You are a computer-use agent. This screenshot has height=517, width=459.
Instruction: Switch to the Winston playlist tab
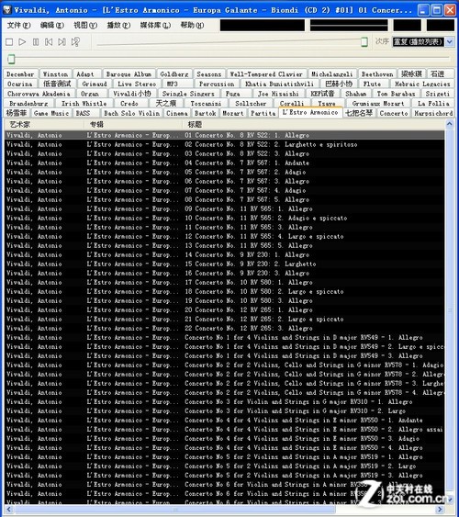point(55,74)
